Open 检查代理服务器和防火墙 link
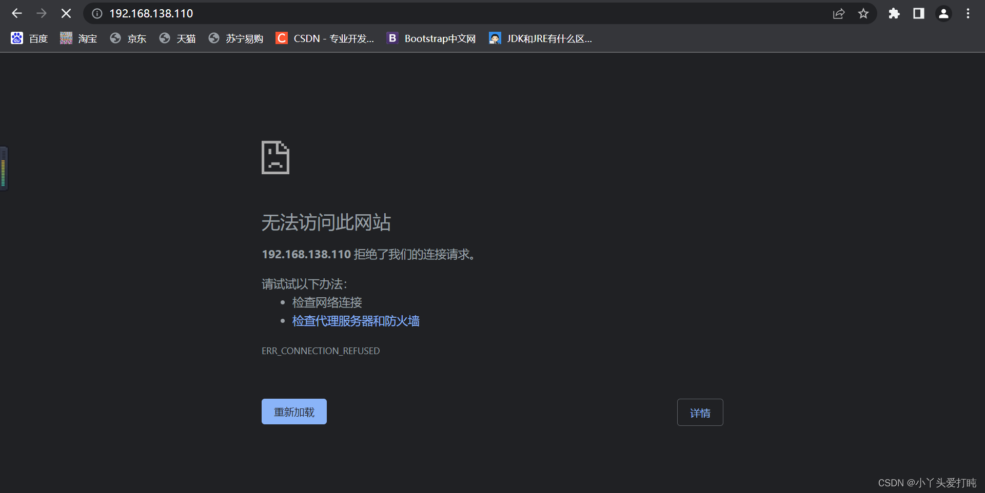 click(356, 321)
